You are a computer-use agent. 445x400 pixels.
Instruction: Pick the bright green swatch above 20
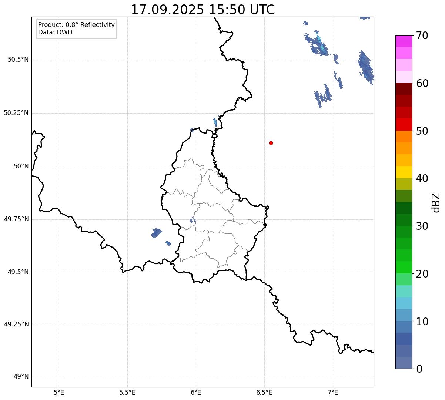pyautogui.click(x=404, y=267)
